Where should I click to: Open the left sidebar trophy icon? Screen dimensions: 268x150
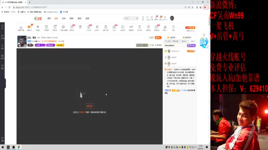(2, 66)
